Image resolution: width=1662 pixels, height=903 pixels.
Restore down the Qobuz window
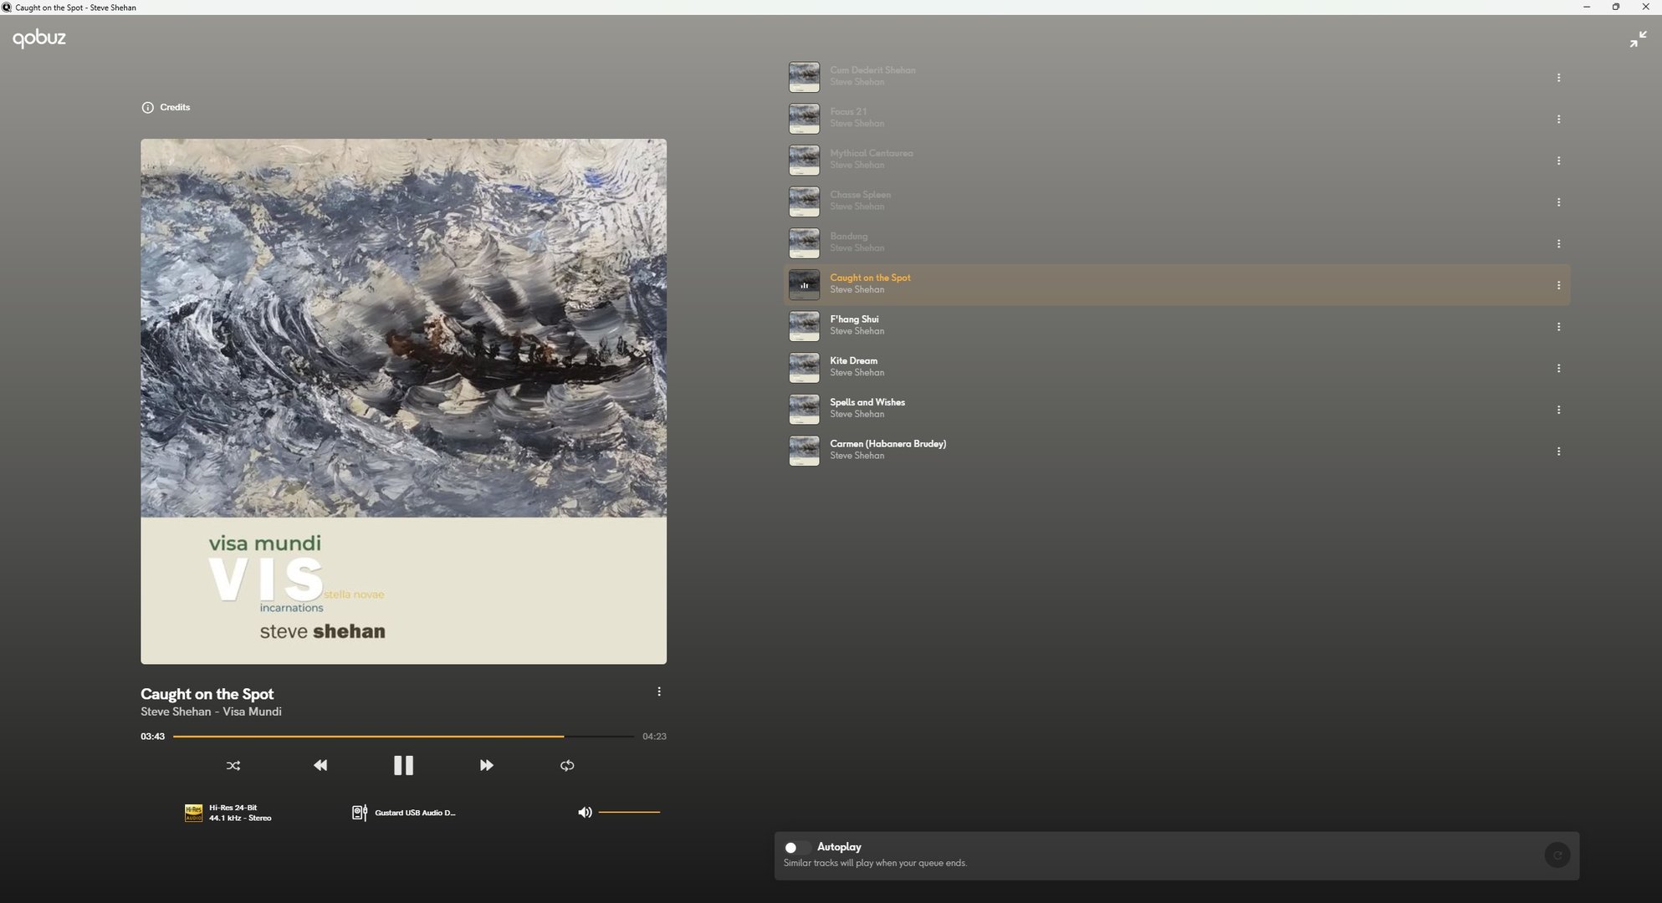[1616, 7]
